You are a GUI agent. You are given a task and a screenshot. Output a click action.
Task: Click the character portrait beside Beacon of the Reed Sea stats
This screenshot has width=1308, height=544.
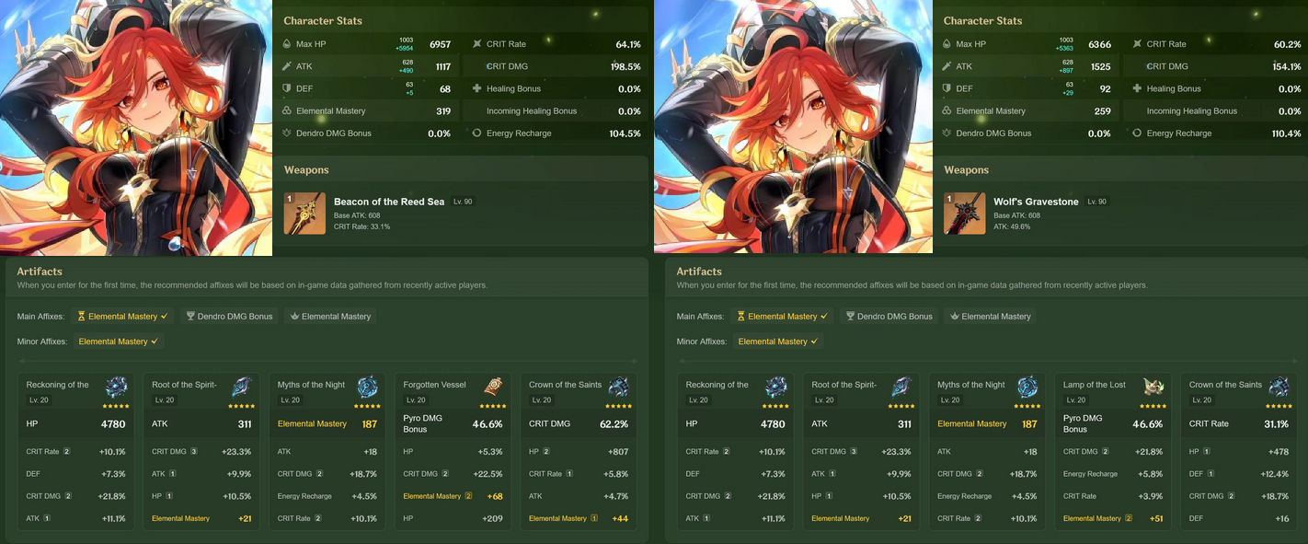[x=136, y=127]
